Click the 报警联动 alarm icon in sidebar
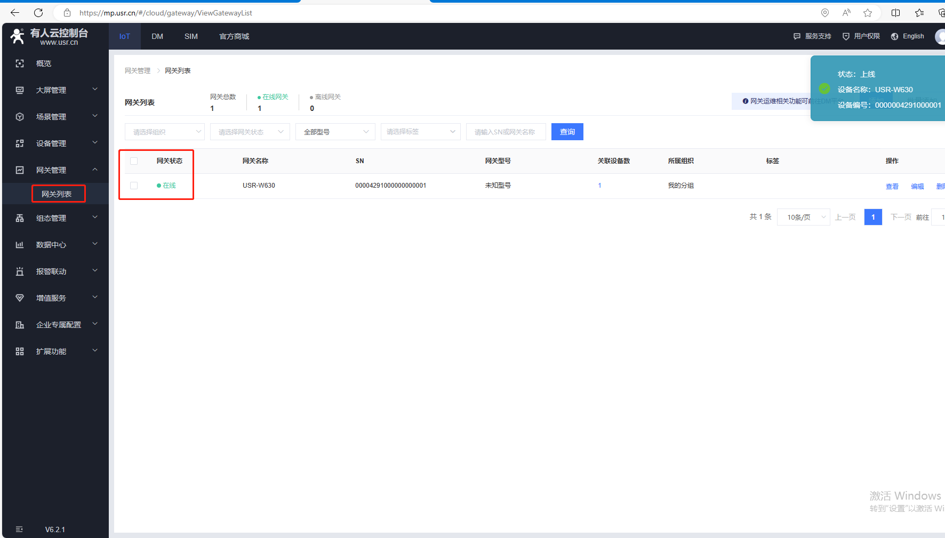This screenshot has height=538, width=945. coord(20,271)
